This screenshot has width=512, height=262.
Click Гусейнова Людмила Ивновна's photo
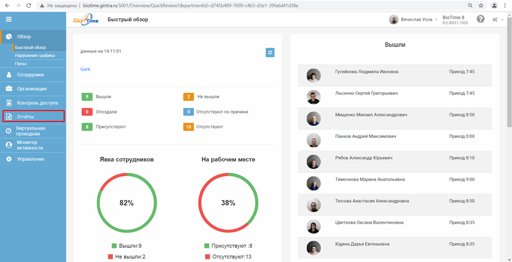point(313,75)
